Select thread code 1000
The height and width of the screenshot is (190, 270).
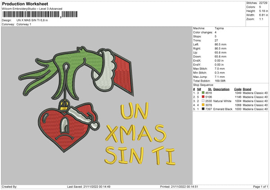[238, 109]
